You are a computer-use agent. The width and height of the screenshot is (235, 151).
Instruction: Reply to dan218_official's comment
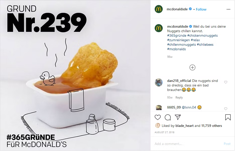pyautogui.click(x=179, y=97)
